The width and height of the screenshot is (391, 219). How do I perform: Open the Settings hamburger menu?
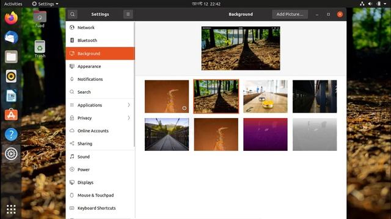(x=128, y=14)
